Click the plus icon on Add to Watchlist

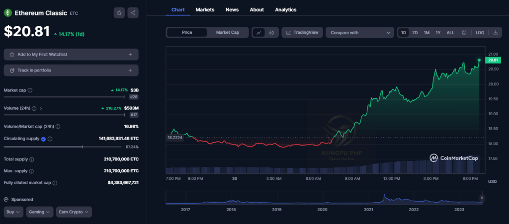coord(130,55)
